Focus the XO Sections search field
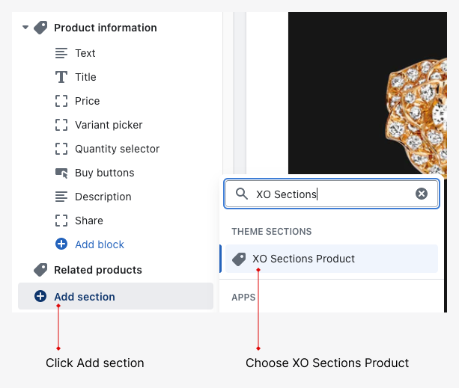 (x=329, y=194)
